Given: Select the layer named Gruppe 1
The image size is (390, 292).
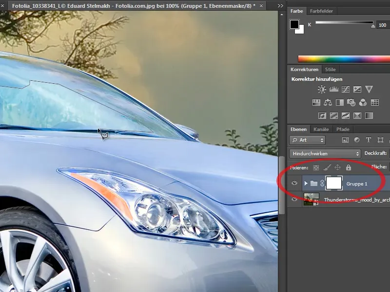Looking at the screenshot, I should (357, 184).
